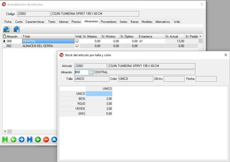Select the highlighted CENTRAL title cell
Viewport: 230px width, 162px height.
coord(48,41)
